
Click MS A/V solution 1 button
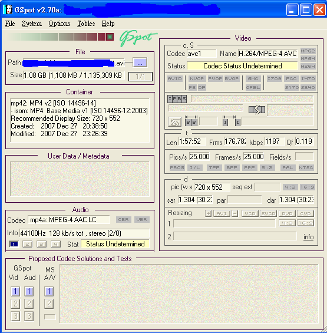[49, 291]
